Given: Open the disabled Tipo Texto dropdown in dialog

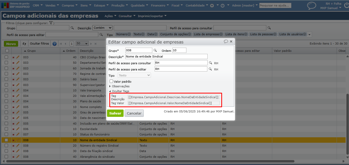Looking at the screenshot, I should point(134,75).
